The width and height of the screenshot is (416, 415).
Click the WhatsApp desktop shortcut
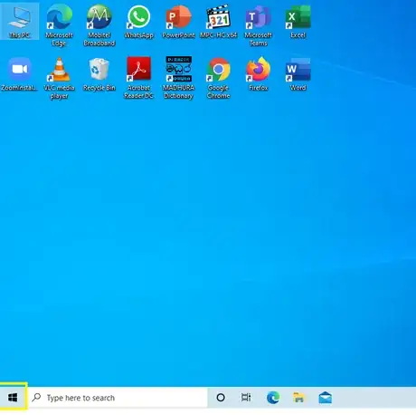[139, 22]
